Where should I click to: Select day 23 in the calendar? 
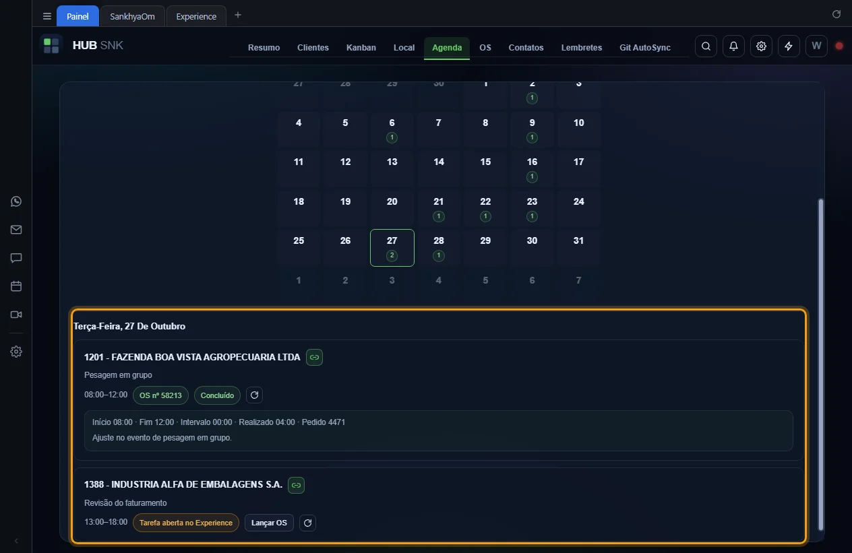point(532,209)
